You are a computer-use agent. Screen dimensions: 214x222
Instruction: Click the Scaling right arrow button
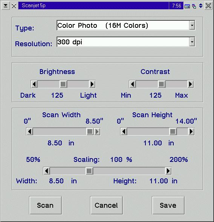click(168, 171)
